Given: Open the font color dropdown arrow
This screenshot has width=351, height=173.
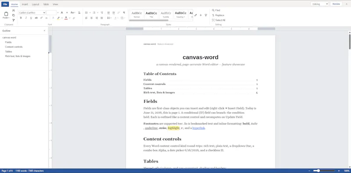Looking at the screenshot, I should [x=70, y=18].
